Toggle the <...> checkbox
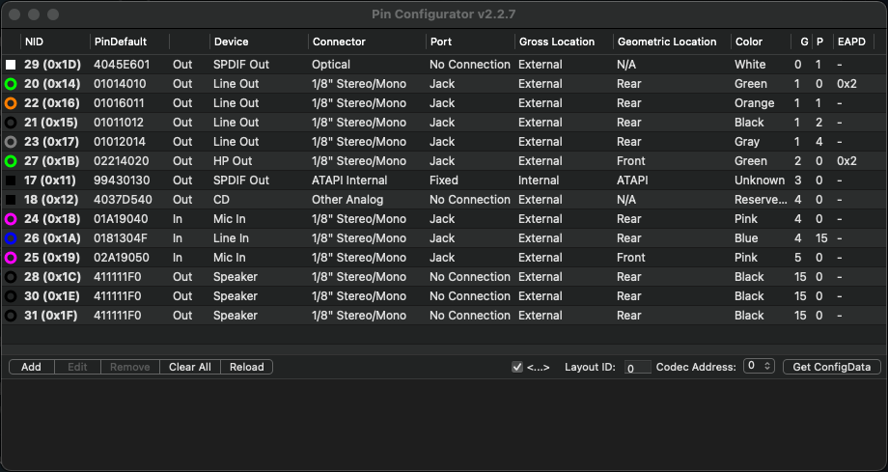This screenshot has height=472, width=888. pos(517,367)
